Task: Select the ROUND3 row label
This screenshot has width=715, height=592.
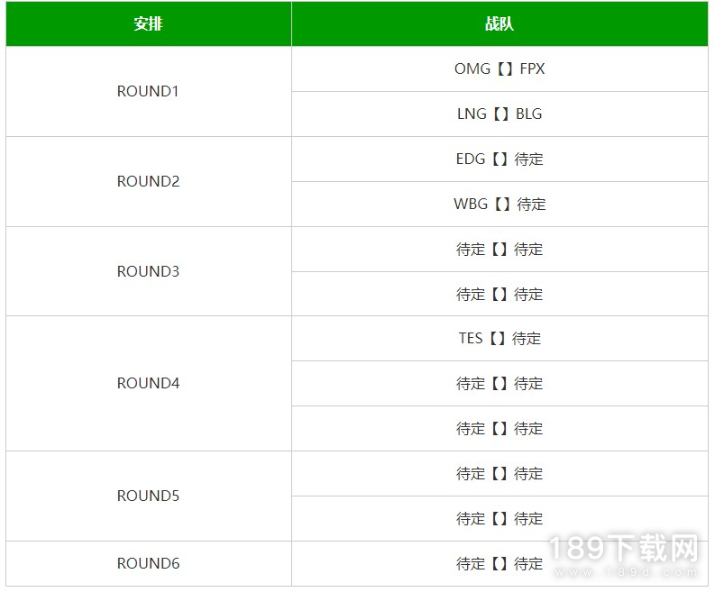Action: point(148,271)
